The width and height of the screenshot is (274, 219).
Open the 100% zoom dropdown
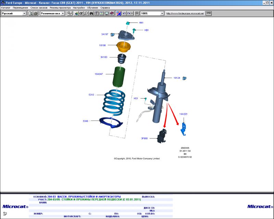162,13
